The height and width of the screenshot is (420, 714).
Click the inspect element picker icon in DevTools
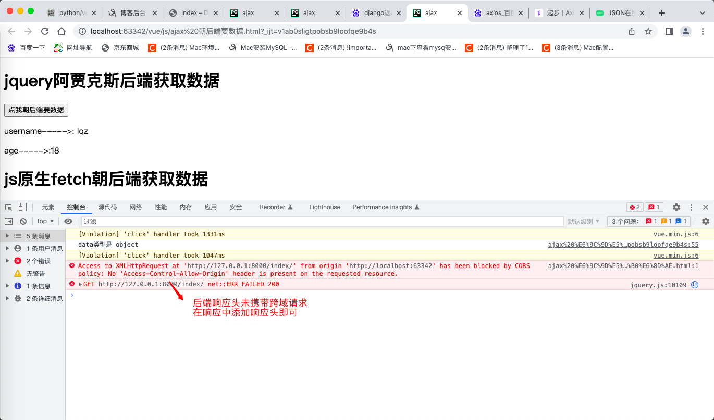[x=9, y=207]
